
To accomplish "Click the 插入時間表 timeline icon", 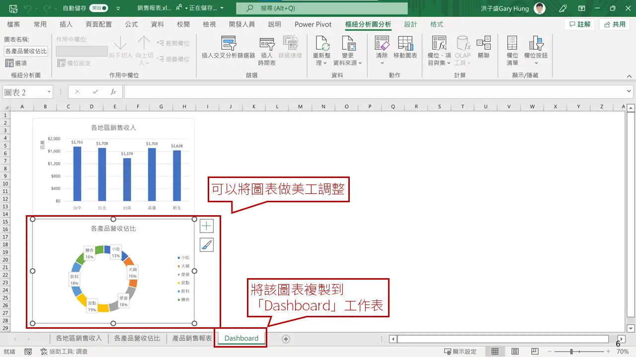I will pyautogui.click(x=267, y=44).
